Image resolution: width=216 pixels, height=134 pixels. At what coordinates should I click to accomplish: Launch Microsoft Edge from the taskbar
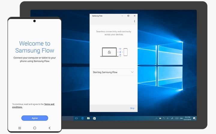[82, 118]
